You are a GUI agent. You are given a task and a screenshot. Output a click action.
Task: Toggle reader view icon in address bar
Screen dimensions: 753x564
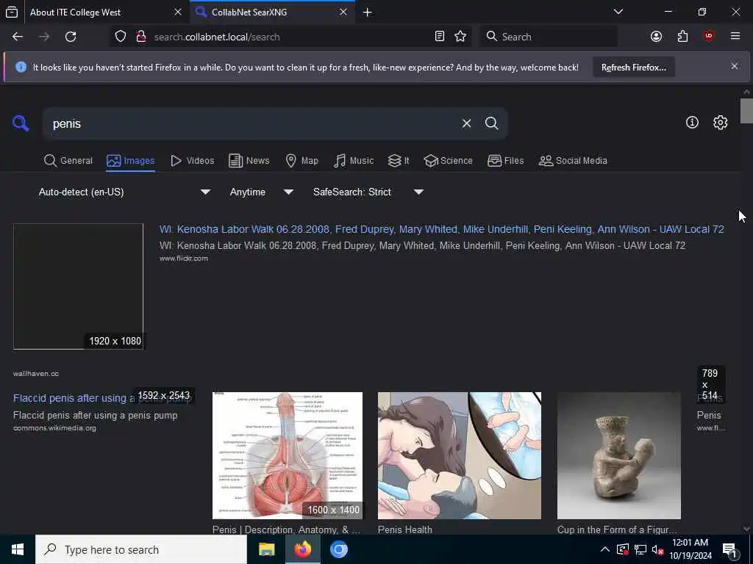point(440,37)
